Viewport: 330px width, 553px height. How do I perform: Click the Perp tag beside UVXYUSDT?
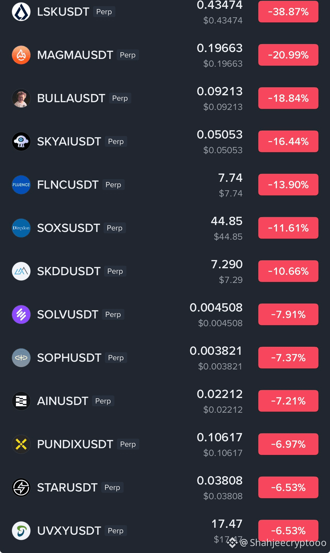(x=116, y=531)
